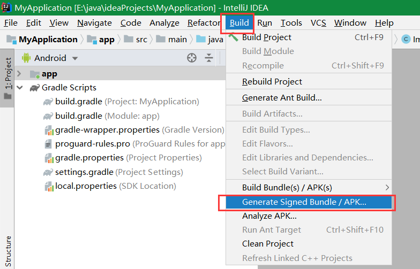Click the Module build.gradle elephant icon
Screen dimensions: 420x269
tap(48, 116)
